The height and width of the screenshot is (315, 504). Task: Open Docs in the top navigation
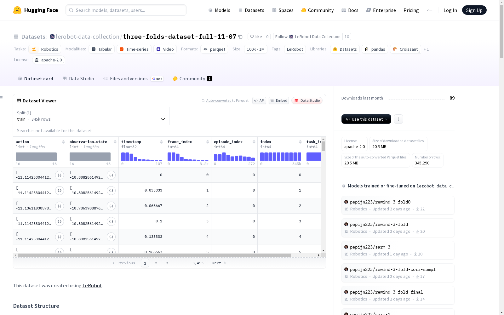click(350, 10)
